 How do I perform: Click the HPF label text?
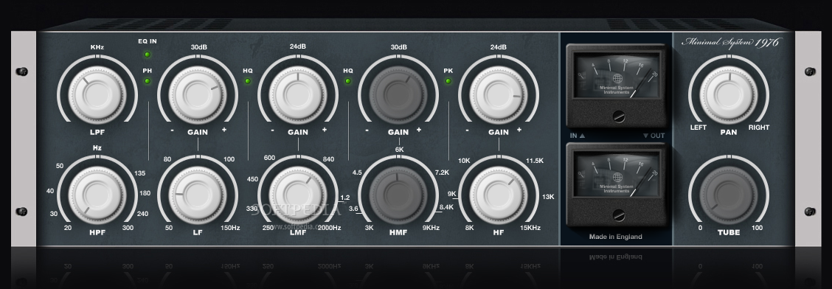pos(97,232)
